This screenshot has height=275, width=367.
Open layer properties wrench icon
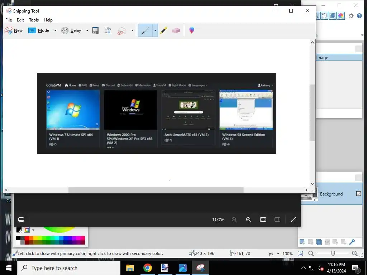(352, 242)
